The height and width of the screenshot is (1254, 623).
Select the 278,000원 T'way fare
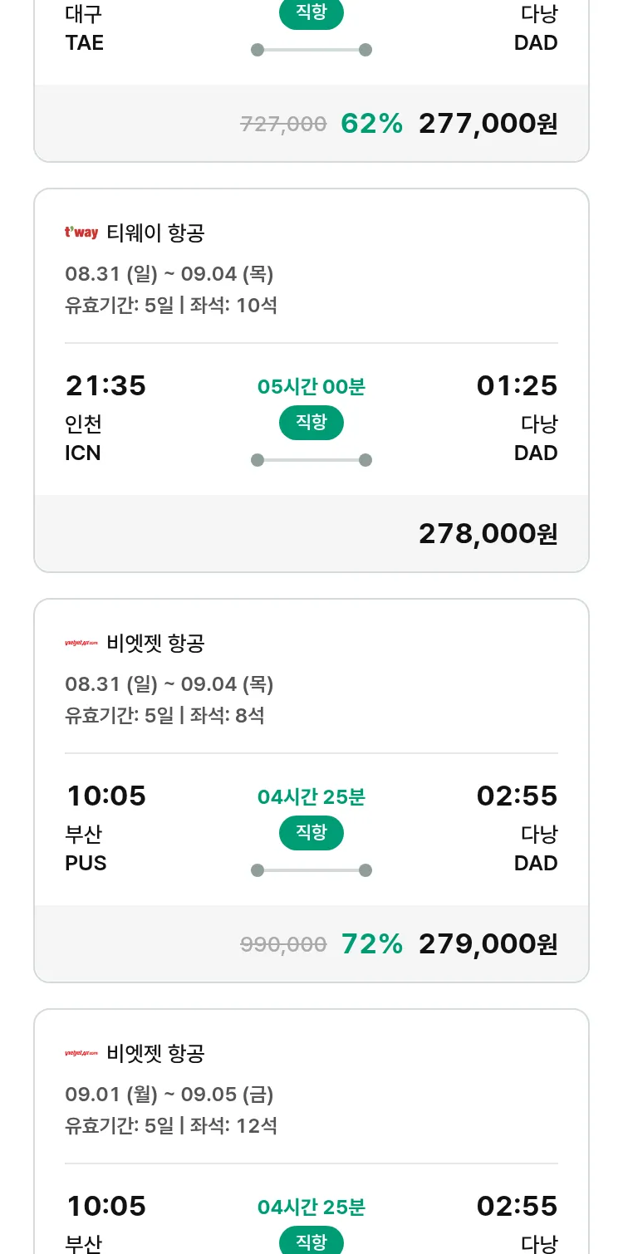pyautogui.click(x=488, y=534)
